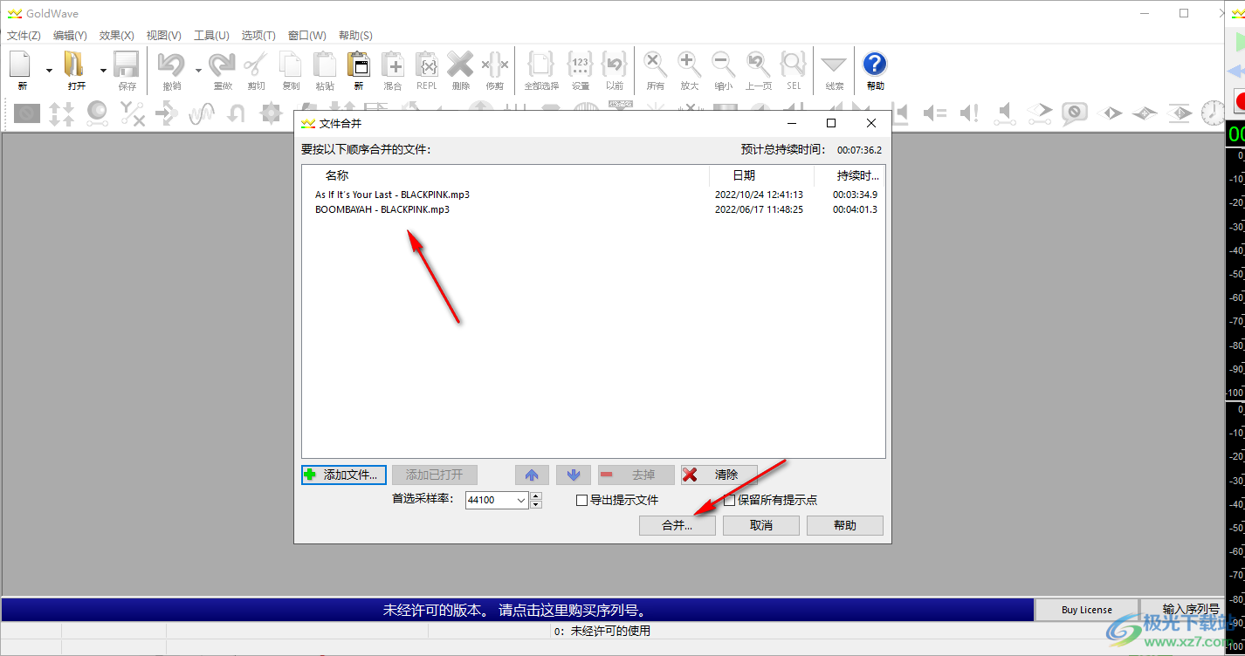Click the 去掉 remove button
1245x656 pixels.
pyautogui.click(x=636, y=475)
